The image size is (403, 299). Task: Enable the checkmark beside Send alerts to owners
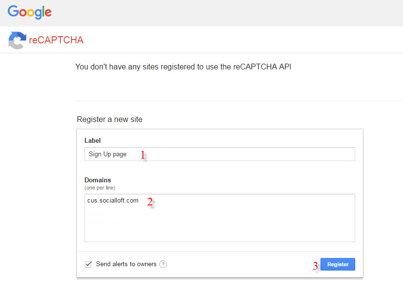(88, 264)
